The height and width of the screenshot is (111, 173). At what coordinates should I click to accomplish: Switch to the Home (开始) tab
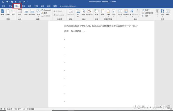pos(11,6)
